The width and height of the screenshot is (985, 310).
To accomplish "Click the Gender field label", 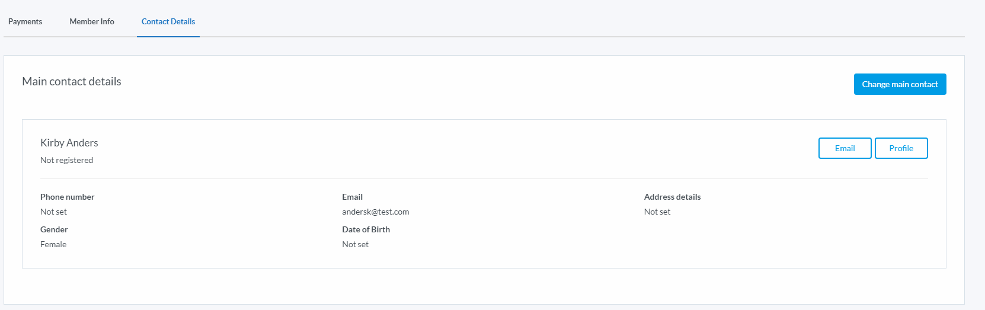I will 54,229.
